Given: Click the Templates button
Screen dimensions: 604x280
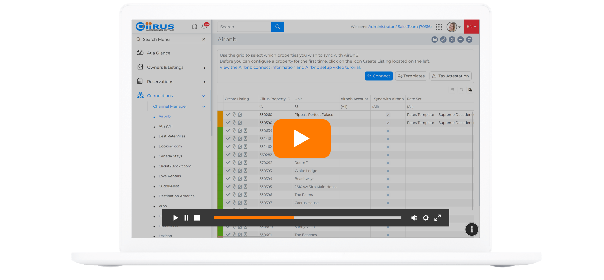Looking at the screenshot, I should coord(411,76).
